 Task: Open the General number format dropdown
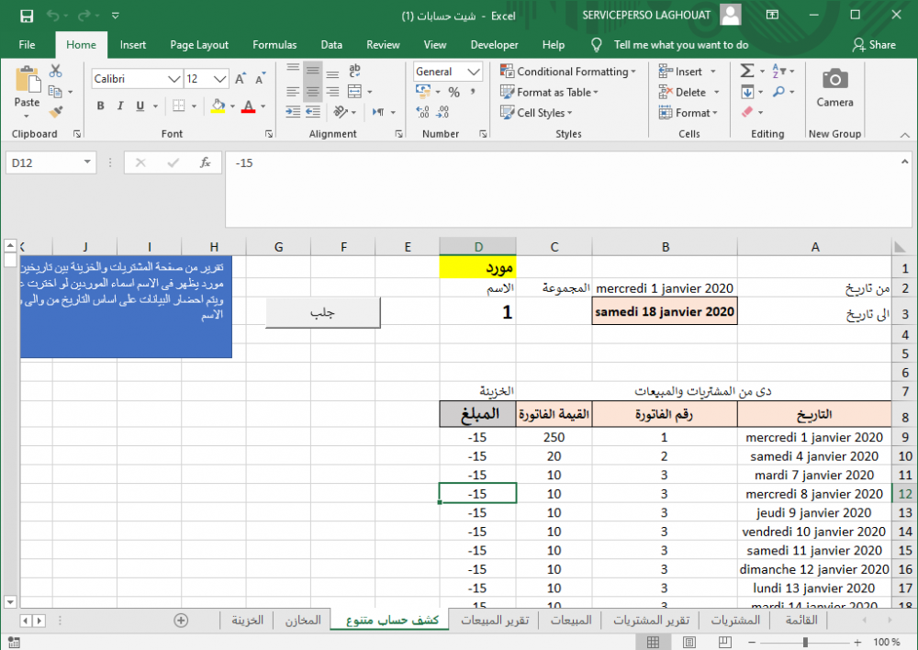click(x=474, y=72)
